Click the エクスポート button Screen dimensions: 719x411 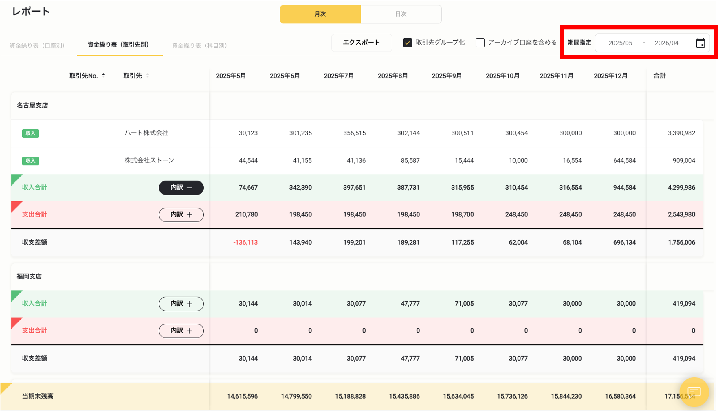[x=361, y=43]
